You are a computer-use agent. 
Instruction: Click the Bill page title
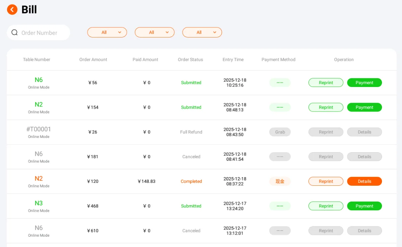click(29, 10)
